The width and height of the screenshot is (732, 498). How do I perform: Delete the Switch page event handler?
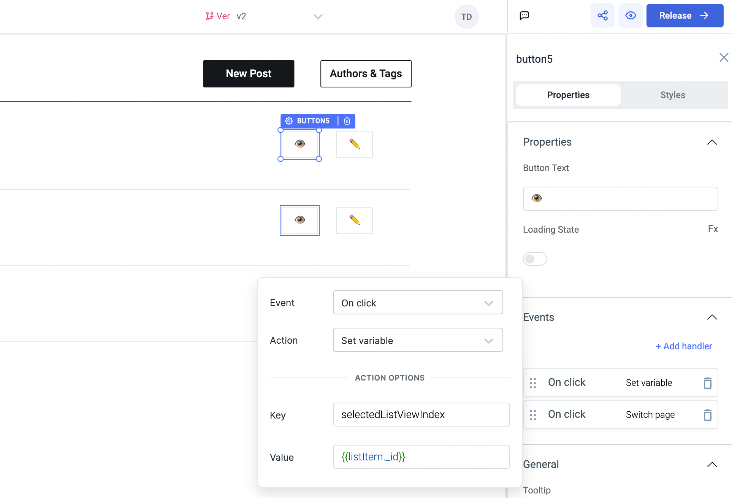707,415
